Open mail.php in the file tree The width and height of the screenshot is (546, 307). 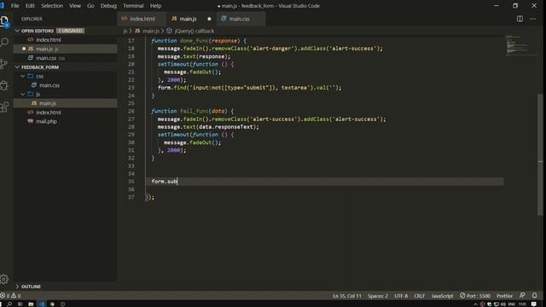click(x=65, y=121)
